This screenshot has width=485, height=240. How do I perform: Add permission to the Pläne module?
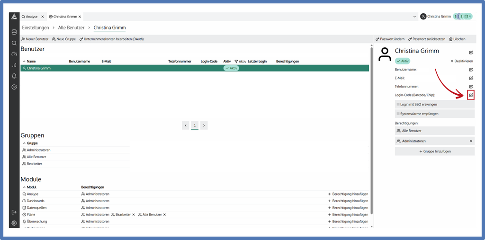click(348, 214)
